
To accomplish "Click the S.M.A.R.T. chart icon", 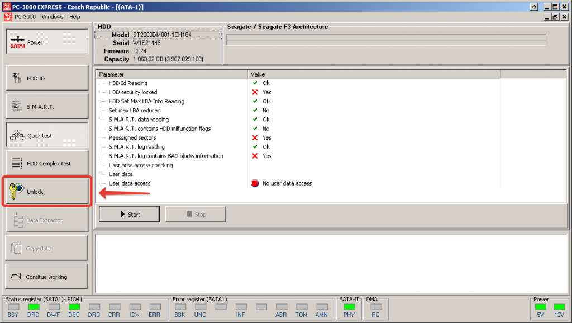I will tap(17, 106).
